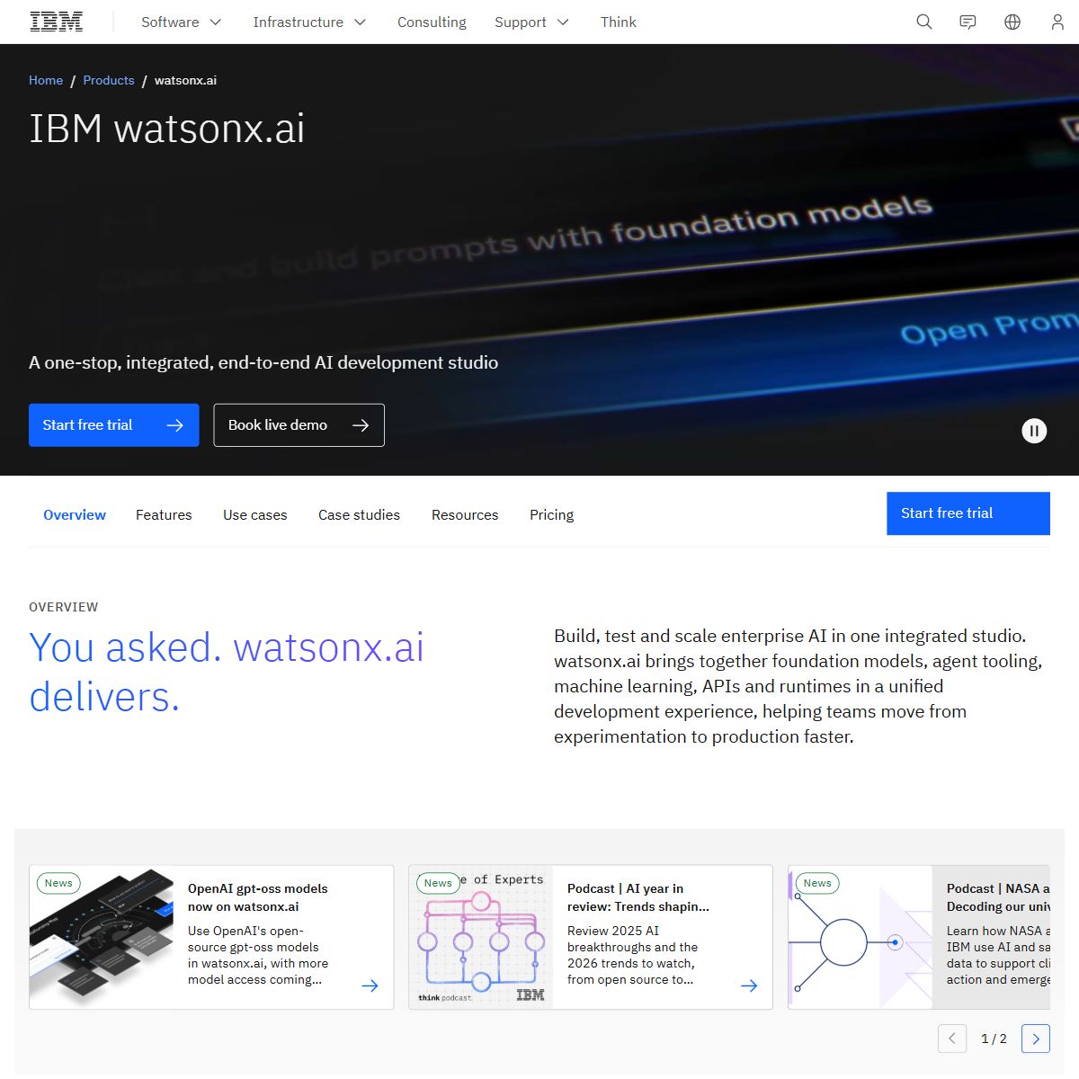
Task: Pause the hero background video
Action: click(1034, 431)
